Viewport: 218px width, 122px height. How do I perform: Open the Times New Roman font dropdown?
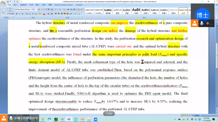click(x=30, y=9)
